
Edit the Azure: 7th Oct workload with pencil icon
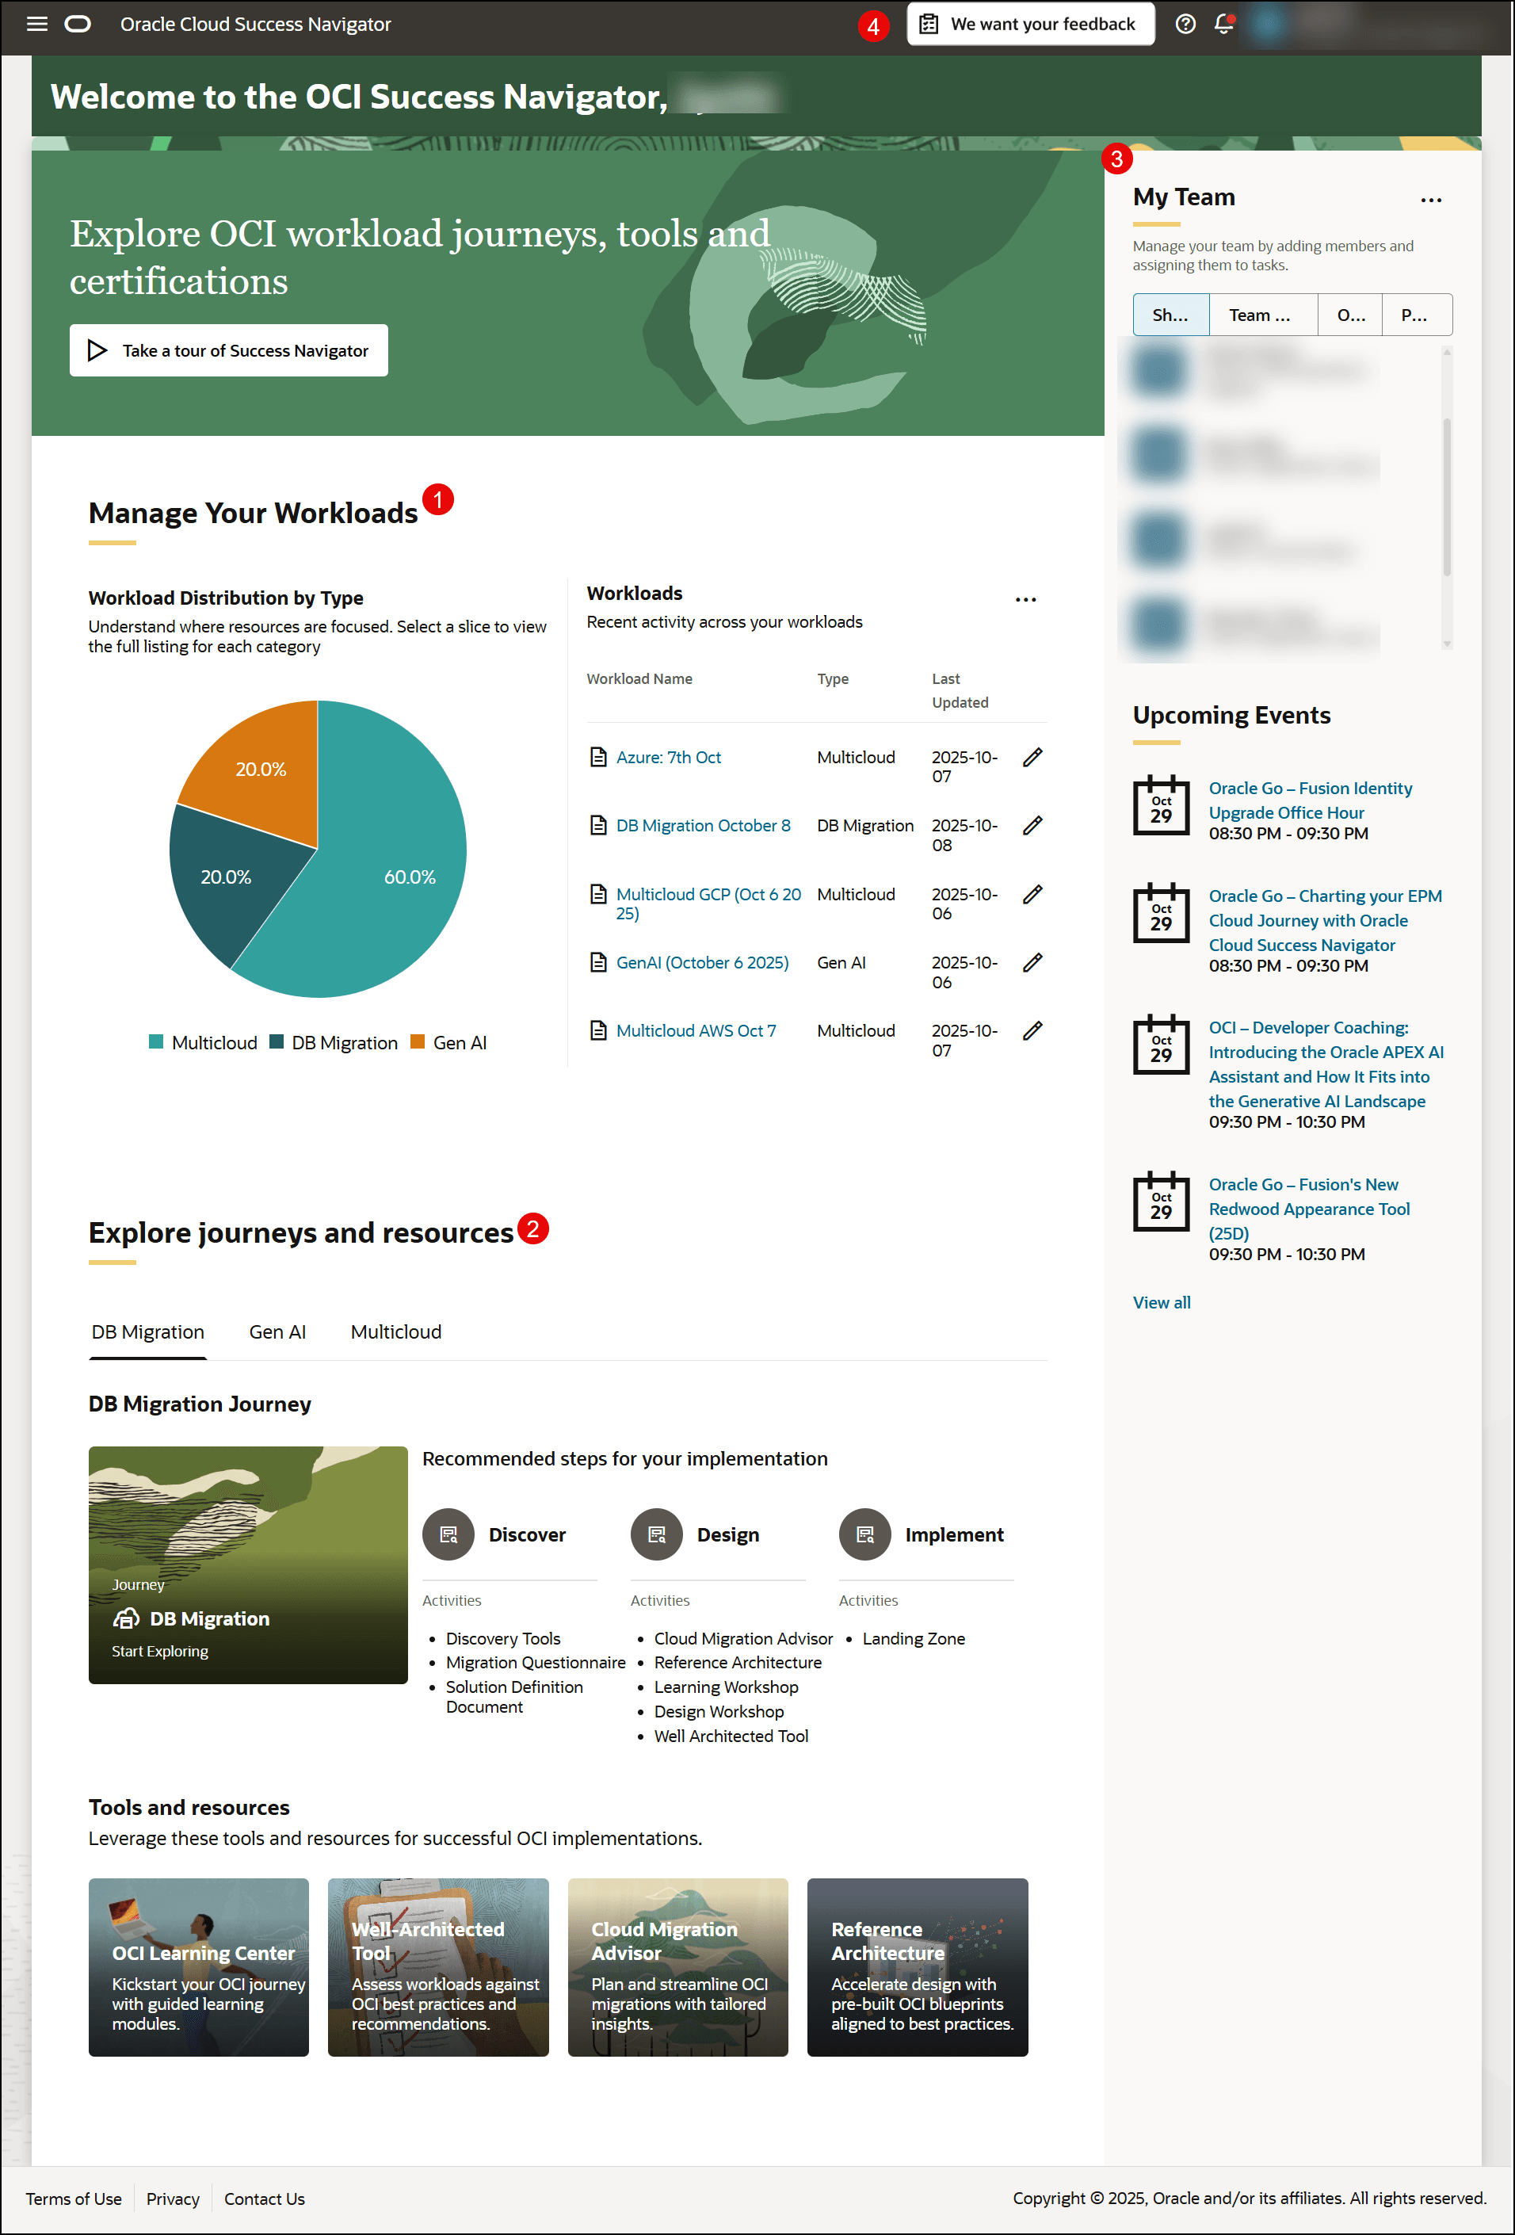coord(1032,758)
